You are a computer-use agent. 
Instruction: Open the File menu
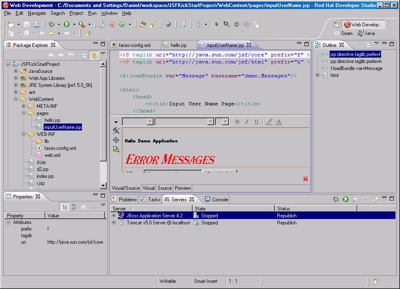click(8, 13)
